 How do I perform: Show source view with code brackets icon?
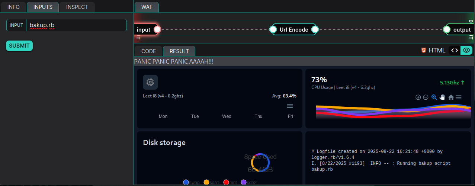point(454,51)
